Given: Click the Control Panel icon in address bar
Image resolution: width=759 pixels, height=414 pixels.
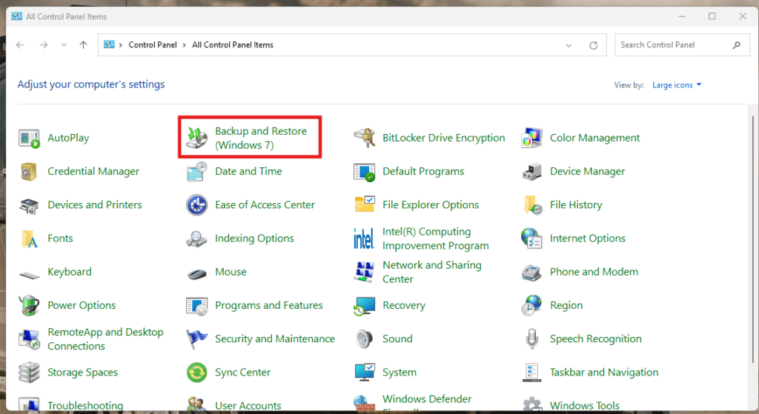Looking at the screenshot, I should click(x=109, y=44).
